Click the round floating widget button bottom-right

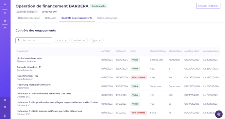coord(219,114)
